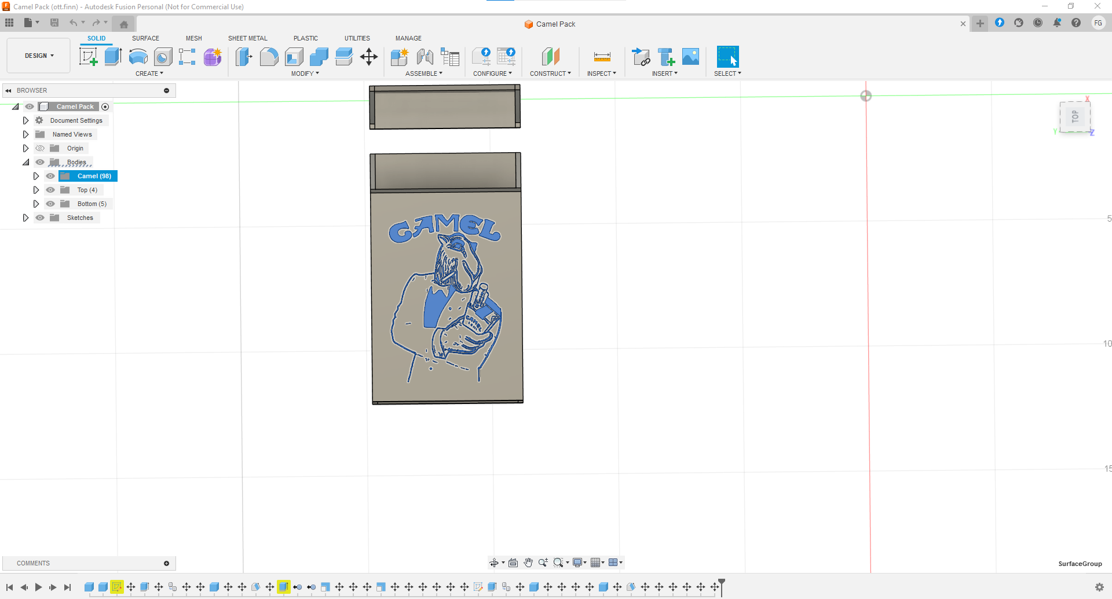Open timeline settings gear
Viewport: 1112px width, 599px height.
(1099, 587)
